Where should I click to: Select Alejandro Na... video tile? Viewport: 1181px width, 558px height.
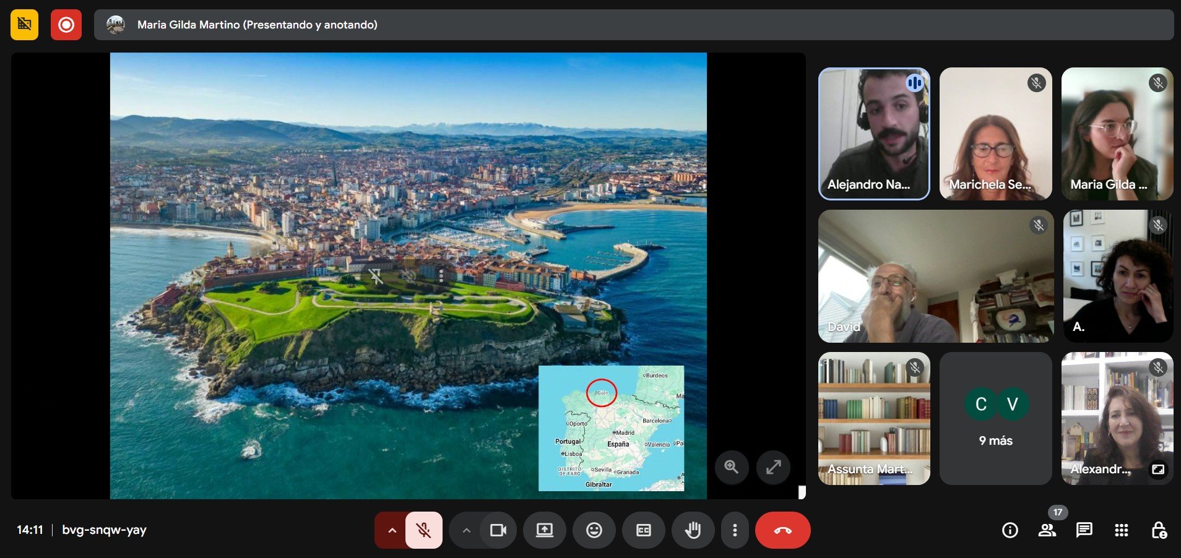[874, 134]
